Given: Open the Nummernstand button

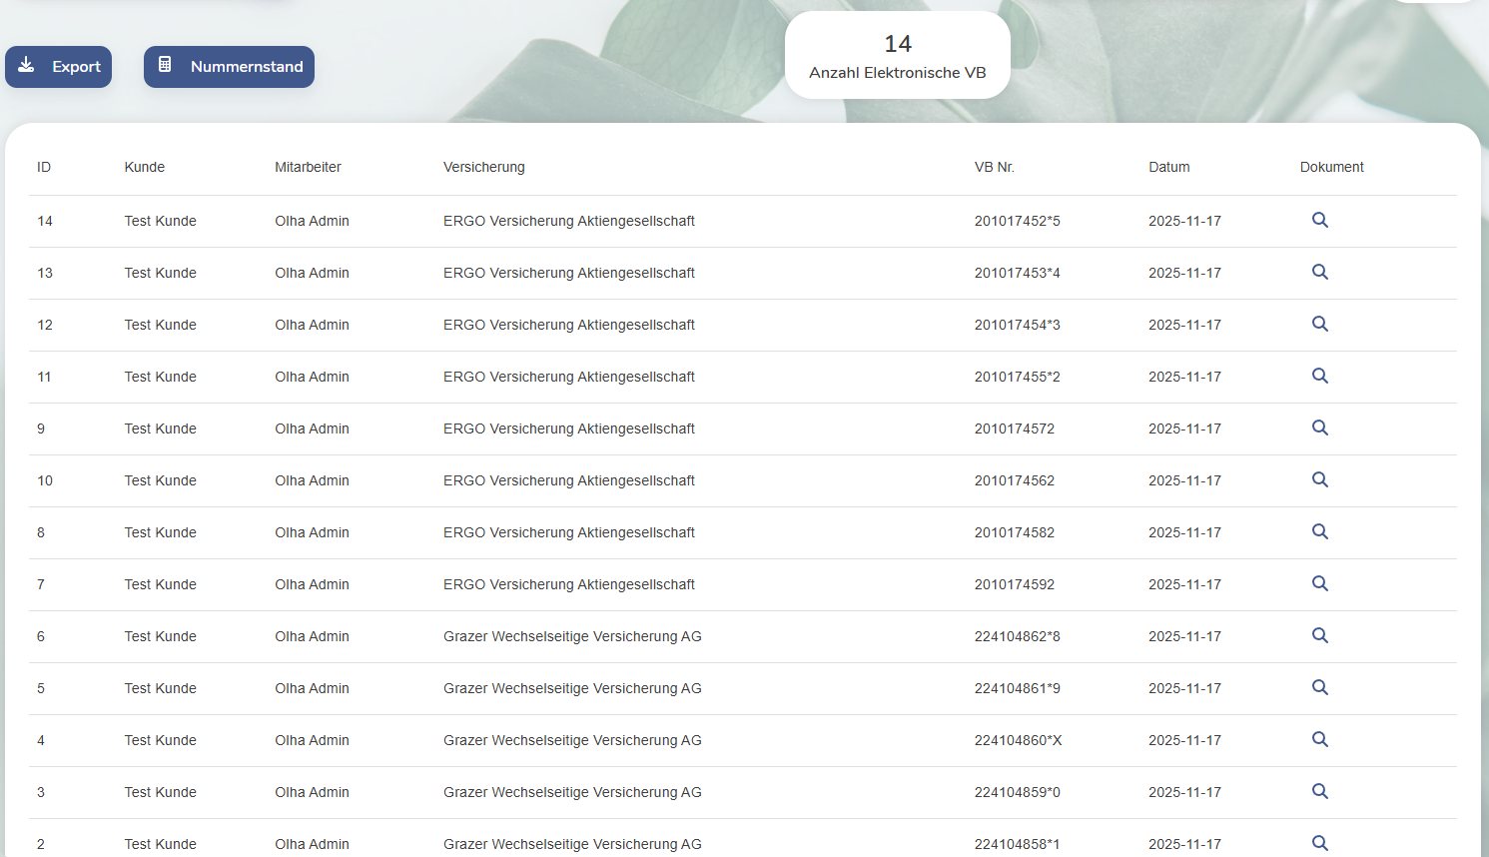Looking at the screenshot, I should coord(229,67).
